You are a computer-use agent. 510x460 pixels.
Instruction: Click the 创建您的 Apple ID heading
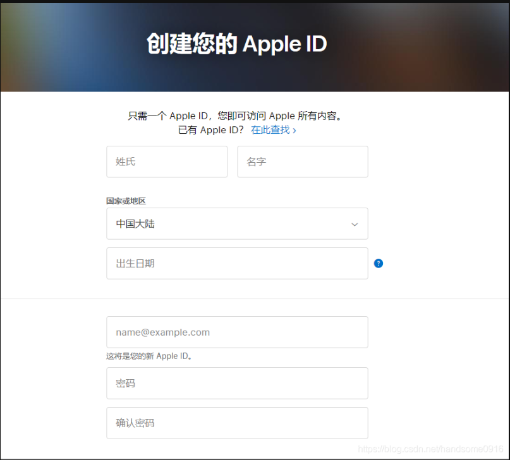tap(237, 44)
